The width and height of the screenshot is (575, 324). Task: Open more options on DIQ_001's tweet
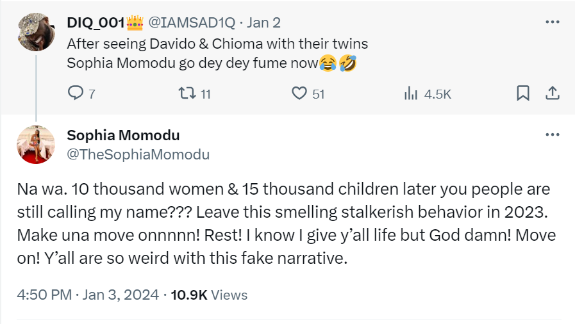tap(552, 22)
